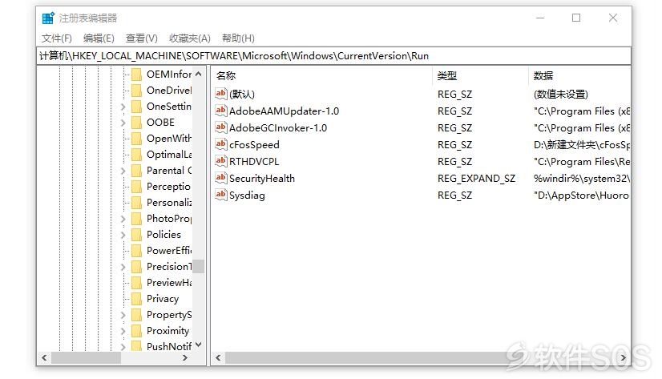This screenshot has height=379, width=662.
Task: Click the folder icon of PreviewHa key
Action: (136, 283)
